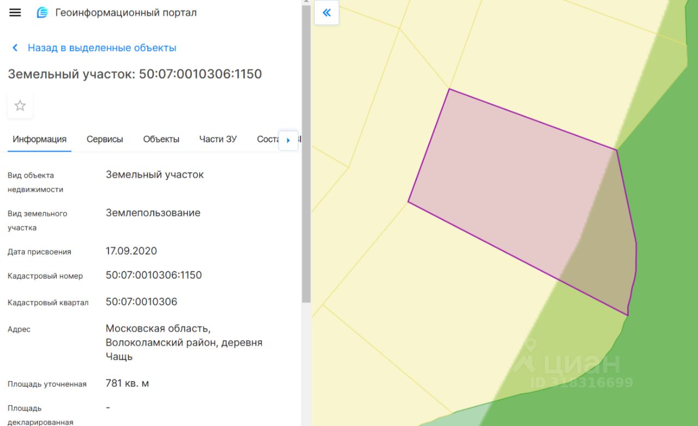
Task: Go to the Части ЗУ tab
Action: click(x=218, y=139)
